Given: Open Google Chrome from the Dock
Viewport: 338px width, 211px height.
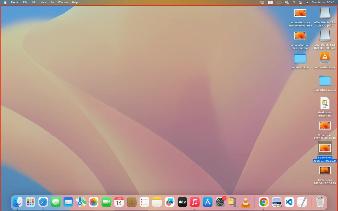Looking at the screenshot, I should (x=264, y=202).
